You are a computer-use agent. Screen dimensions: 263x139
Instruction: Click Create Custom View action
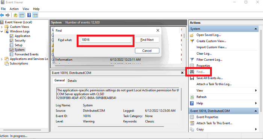pyautogui.click(x=211, y=41)
